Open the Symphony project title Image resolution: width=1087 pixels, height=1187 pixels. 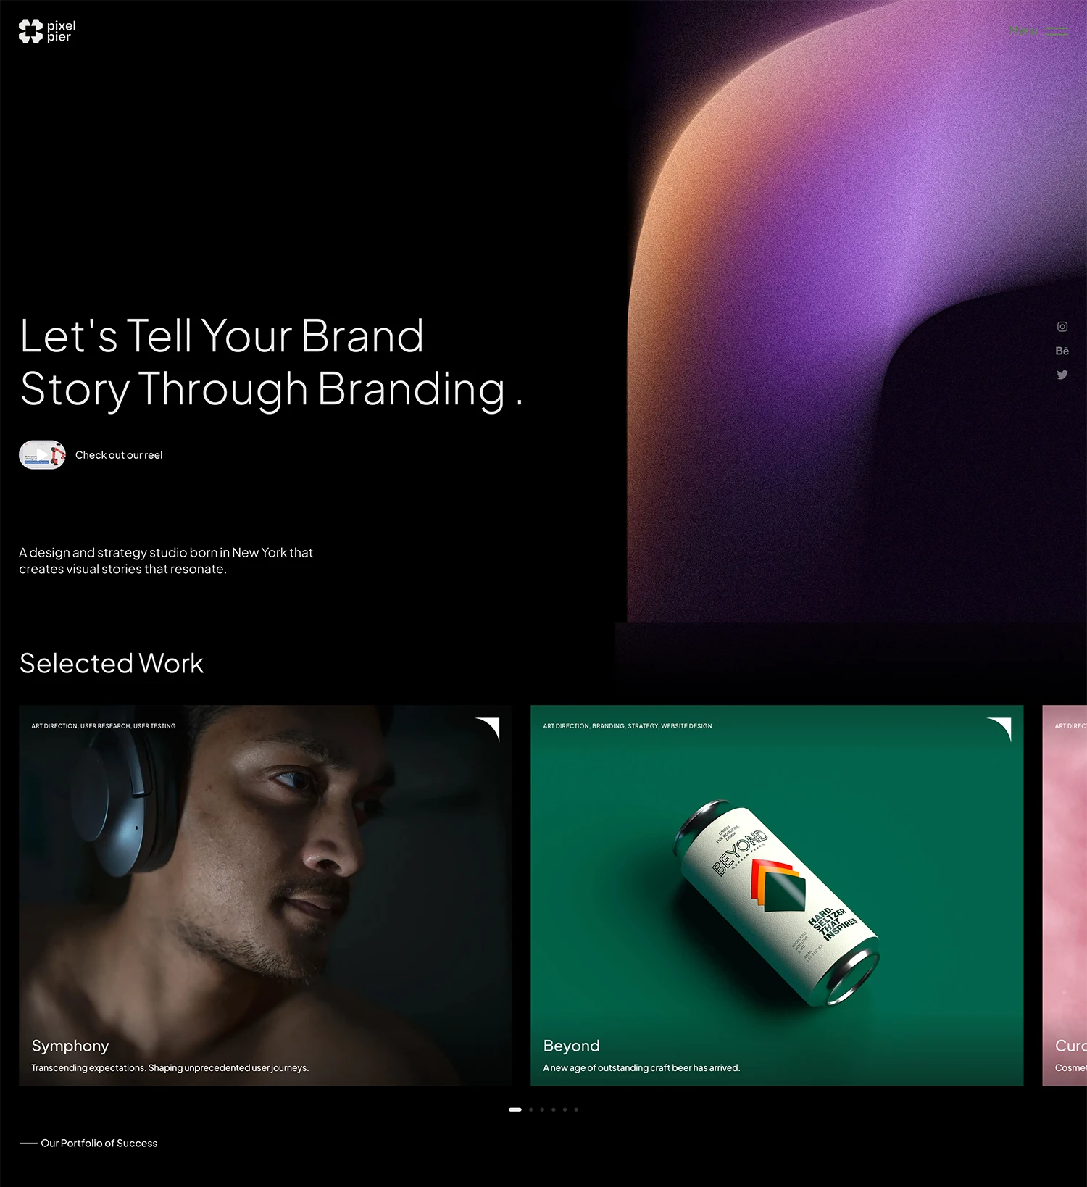70,1046
